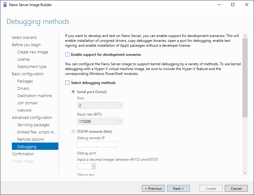
Task: Click the scrollbar up arrow
Action: 245,35
